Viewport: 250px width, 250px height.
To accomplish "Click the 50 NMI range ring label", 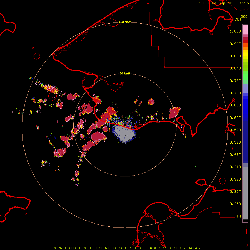I will coord(125,73).
